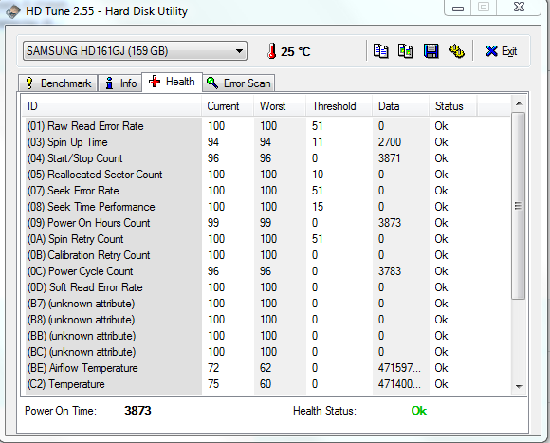Click the Status column header
550x443 pixels.
pyautogui.click(x=449, y=106)
